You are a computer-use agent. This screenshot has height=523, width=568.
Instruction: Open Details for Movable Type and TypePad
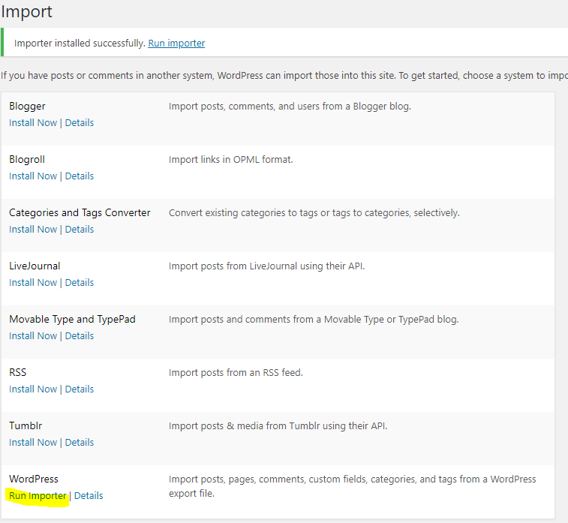pos(80,335)
